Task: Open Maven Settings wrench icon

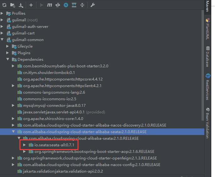Action: tap(93, 5)
